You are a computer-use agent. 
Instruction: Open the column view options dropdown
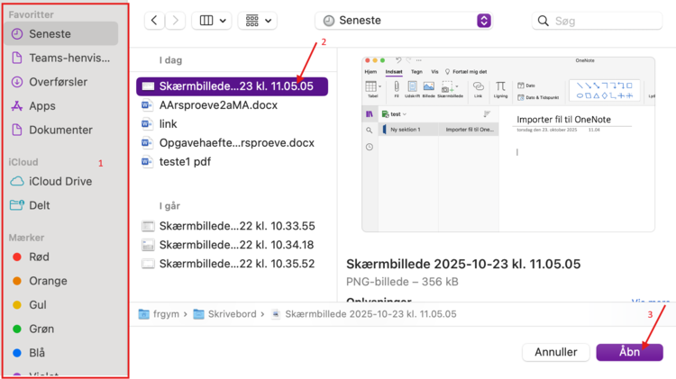[212, 20]
